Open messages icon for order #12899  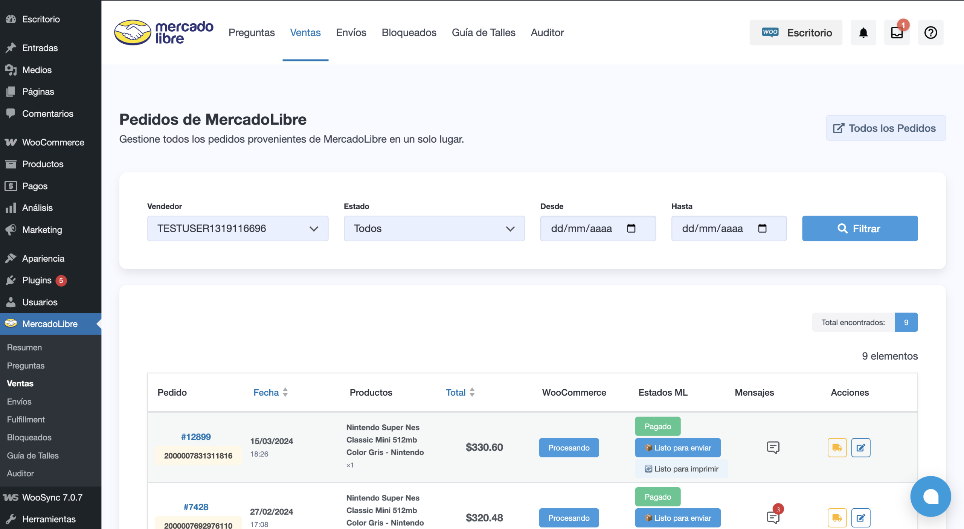(773, 447)
